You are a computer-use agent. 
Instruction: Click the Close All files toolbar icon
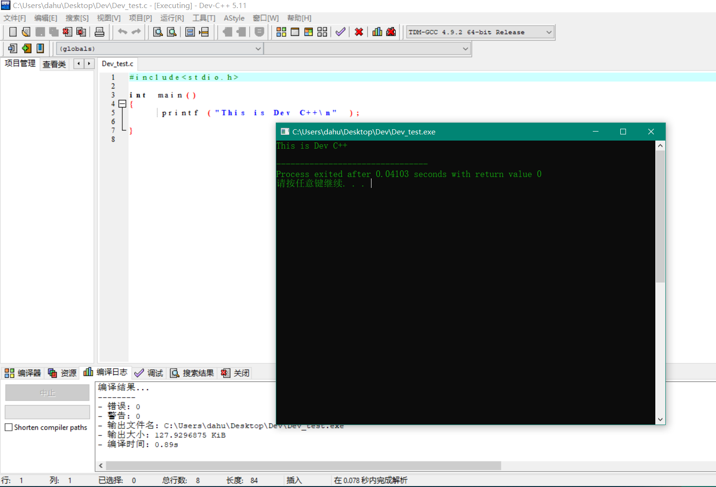pos(82,32)
